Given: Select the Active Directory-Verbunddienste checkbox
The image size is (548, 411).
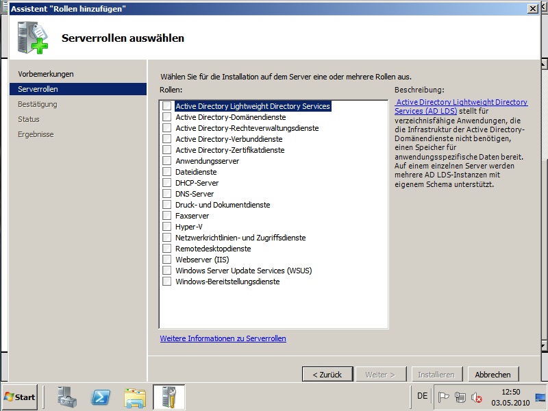Looking at the screenshot, I should 166,139.
